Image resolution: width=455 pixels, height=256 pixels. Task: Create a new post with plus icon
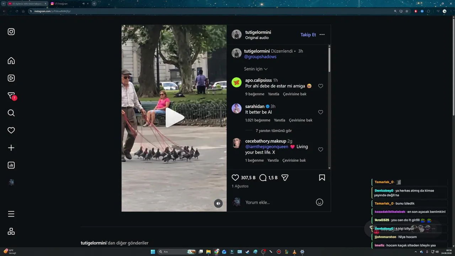[x=11, y=148]
